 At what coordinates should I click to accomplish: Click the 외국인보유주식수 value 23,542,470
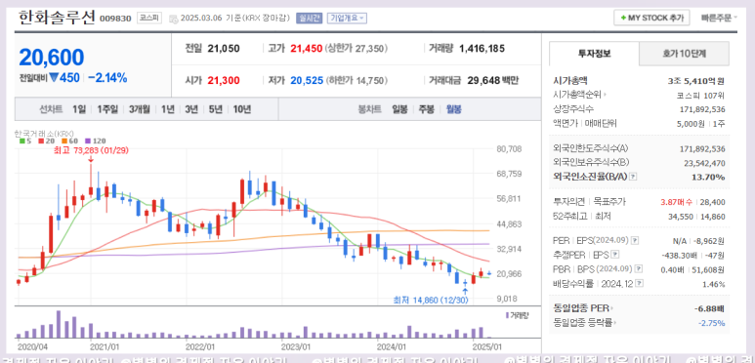point(704,163)
